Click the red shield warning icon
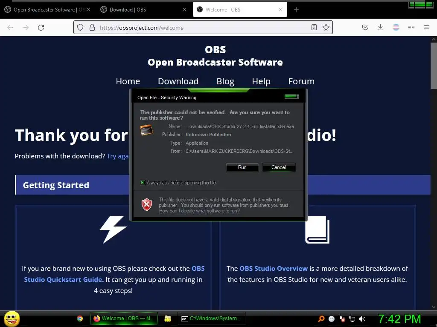 147,205
